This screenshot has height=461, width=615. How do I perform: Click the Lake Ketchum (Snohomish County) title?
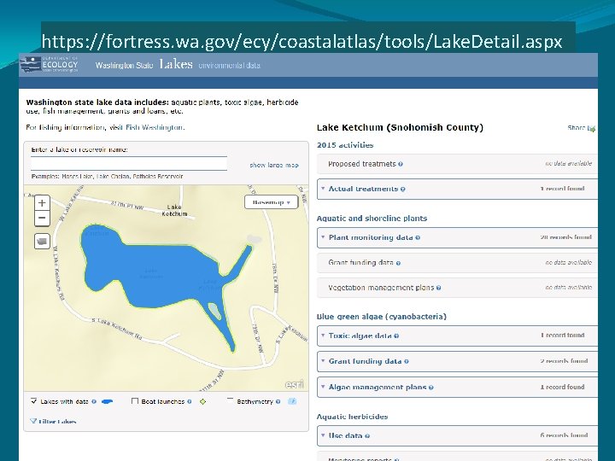pyautogui.click(x=400, y=127)
